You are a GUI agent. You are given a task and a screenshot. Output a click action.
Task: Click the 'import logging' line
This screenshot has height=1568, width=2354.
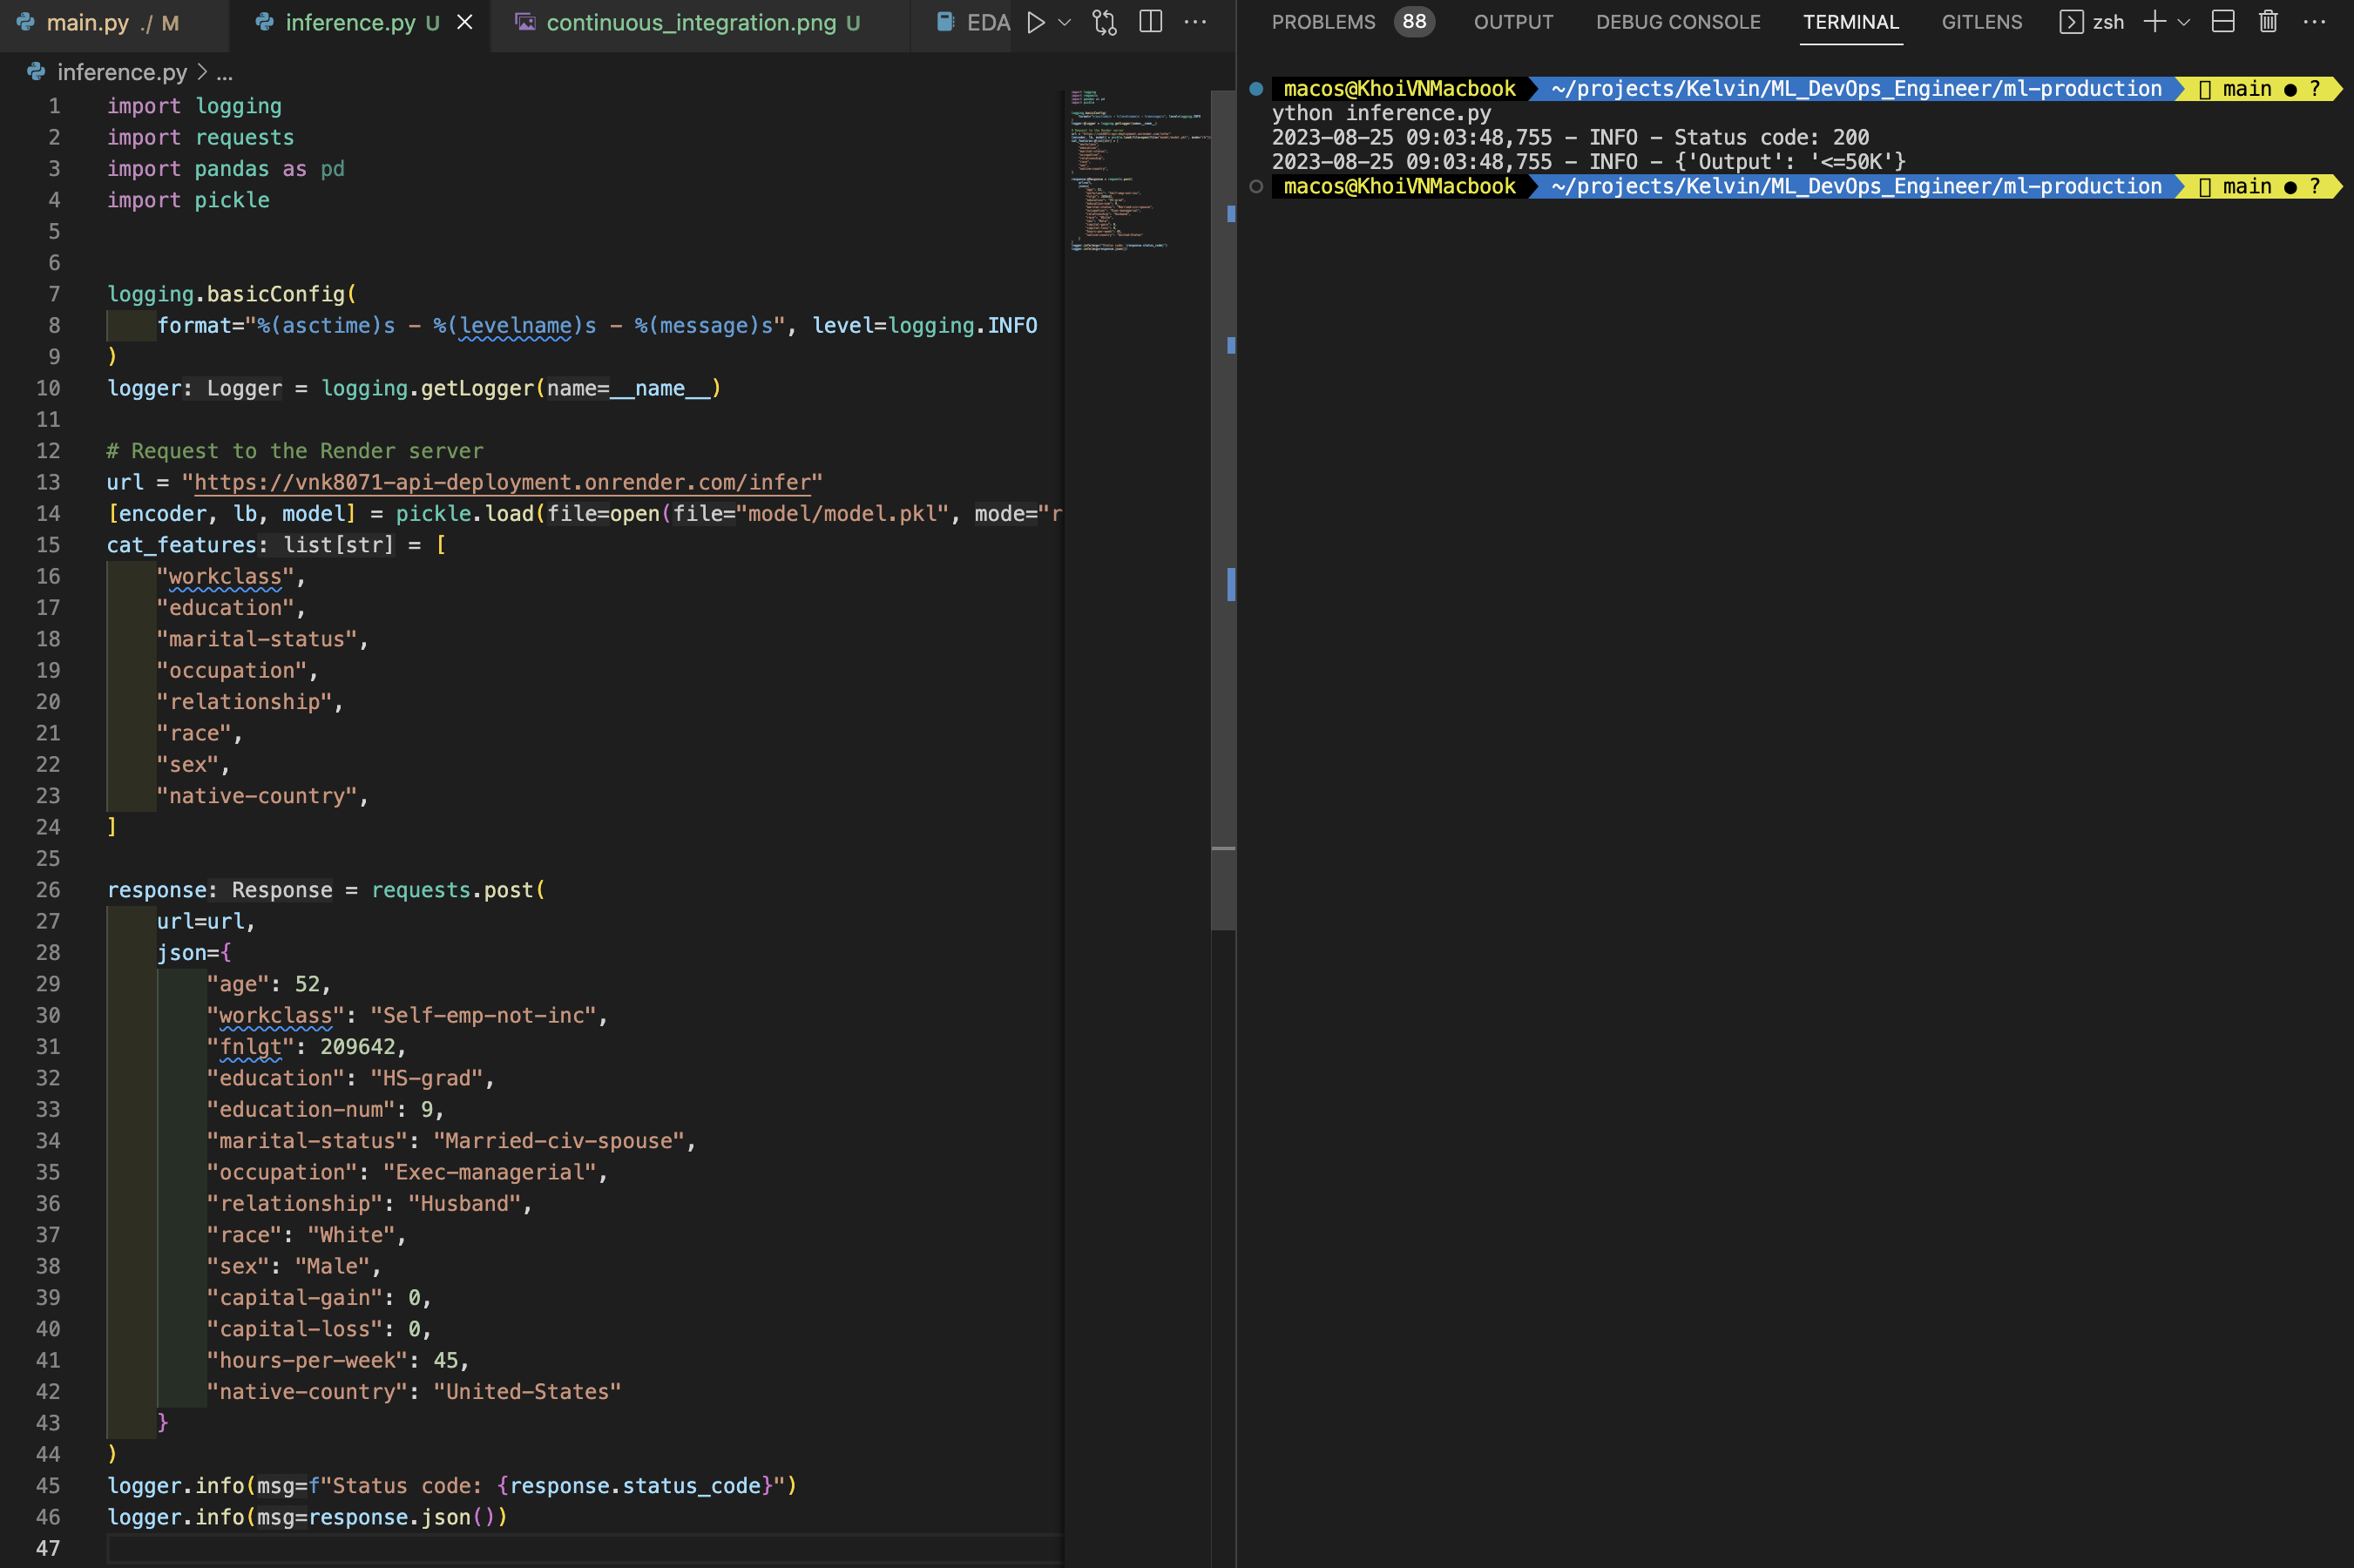click(194, 106)
